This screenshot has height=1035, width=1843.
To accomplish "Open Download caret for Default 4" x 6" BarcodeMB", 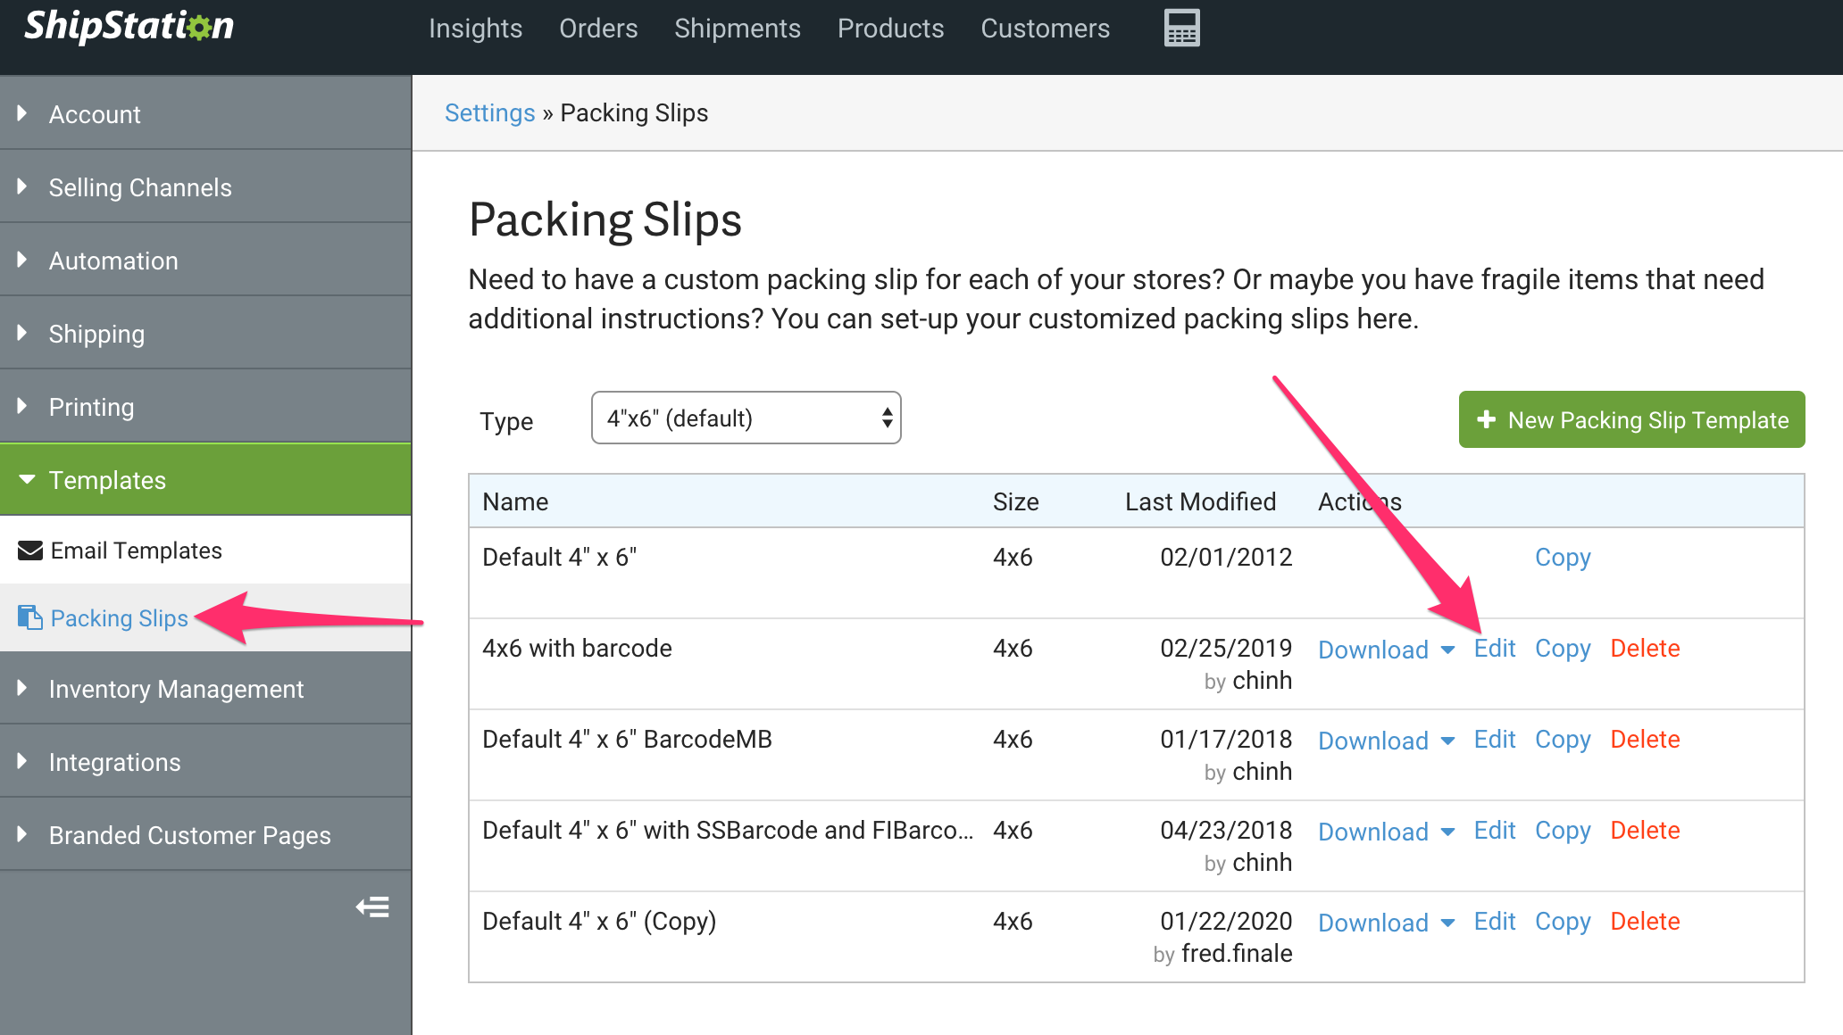I will (x=1447, y=741).
